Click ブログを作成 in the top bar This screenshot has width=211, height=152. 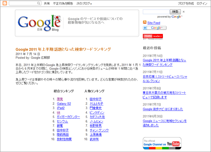tap(186, 3)
